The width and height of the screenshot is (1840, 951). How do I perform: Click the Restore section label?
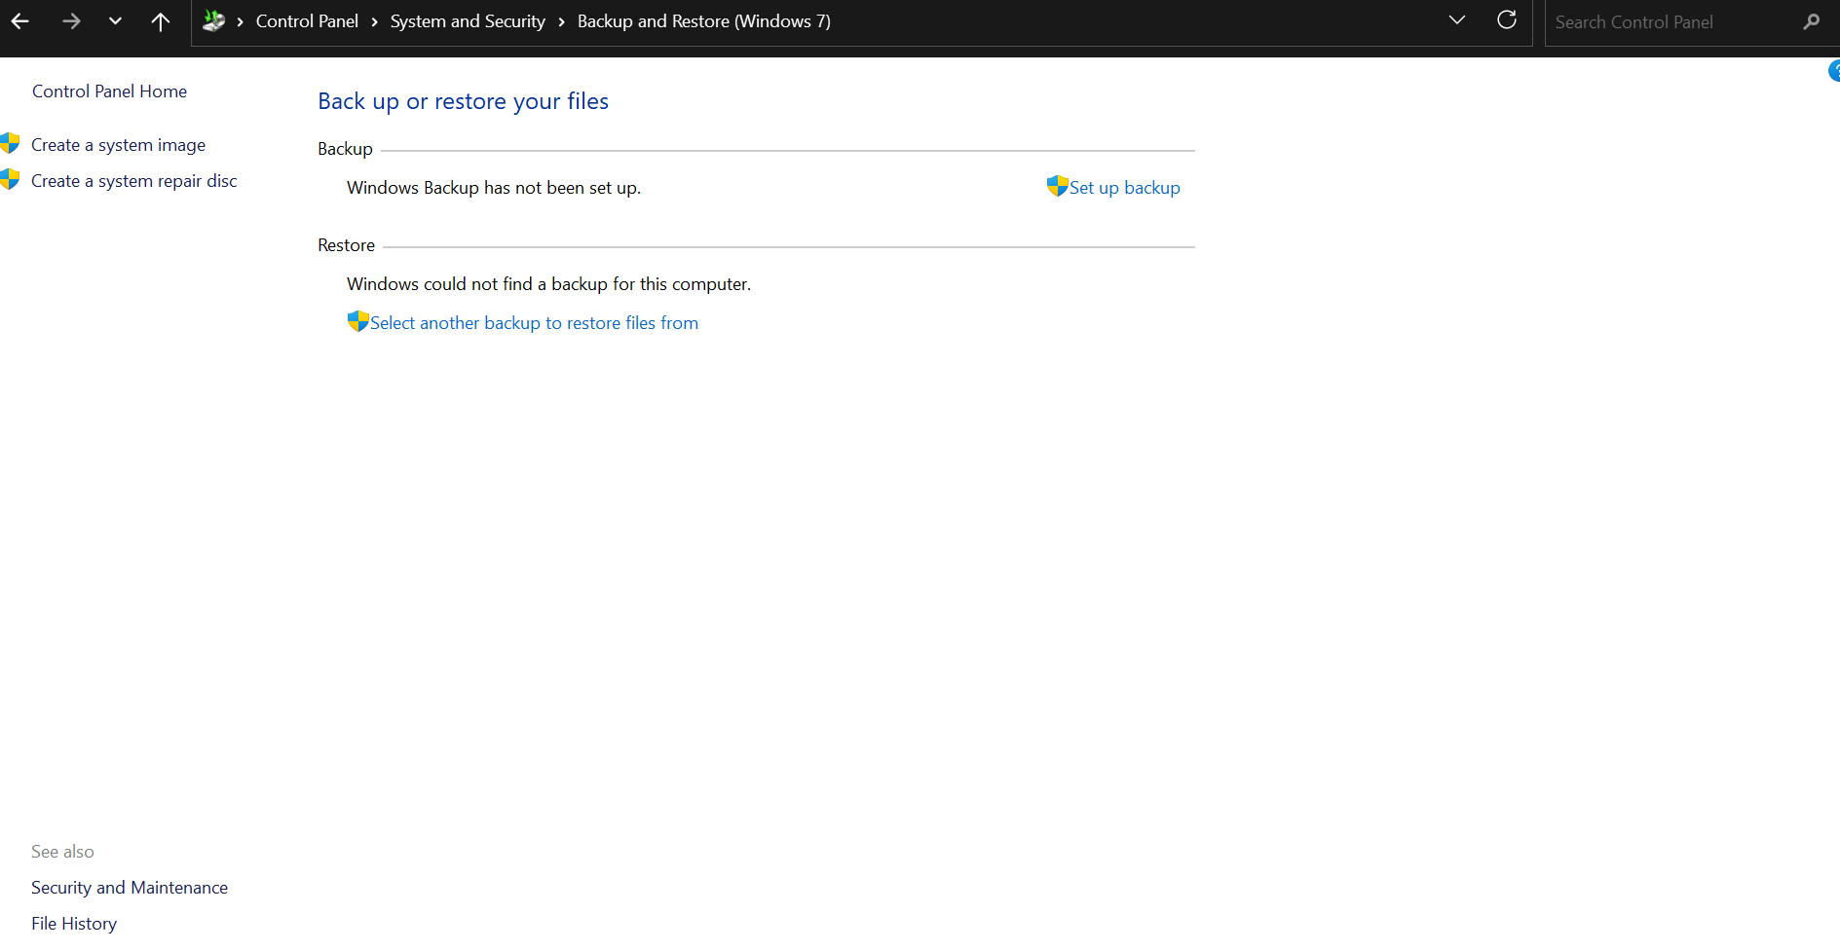click(x=346, y=245)
